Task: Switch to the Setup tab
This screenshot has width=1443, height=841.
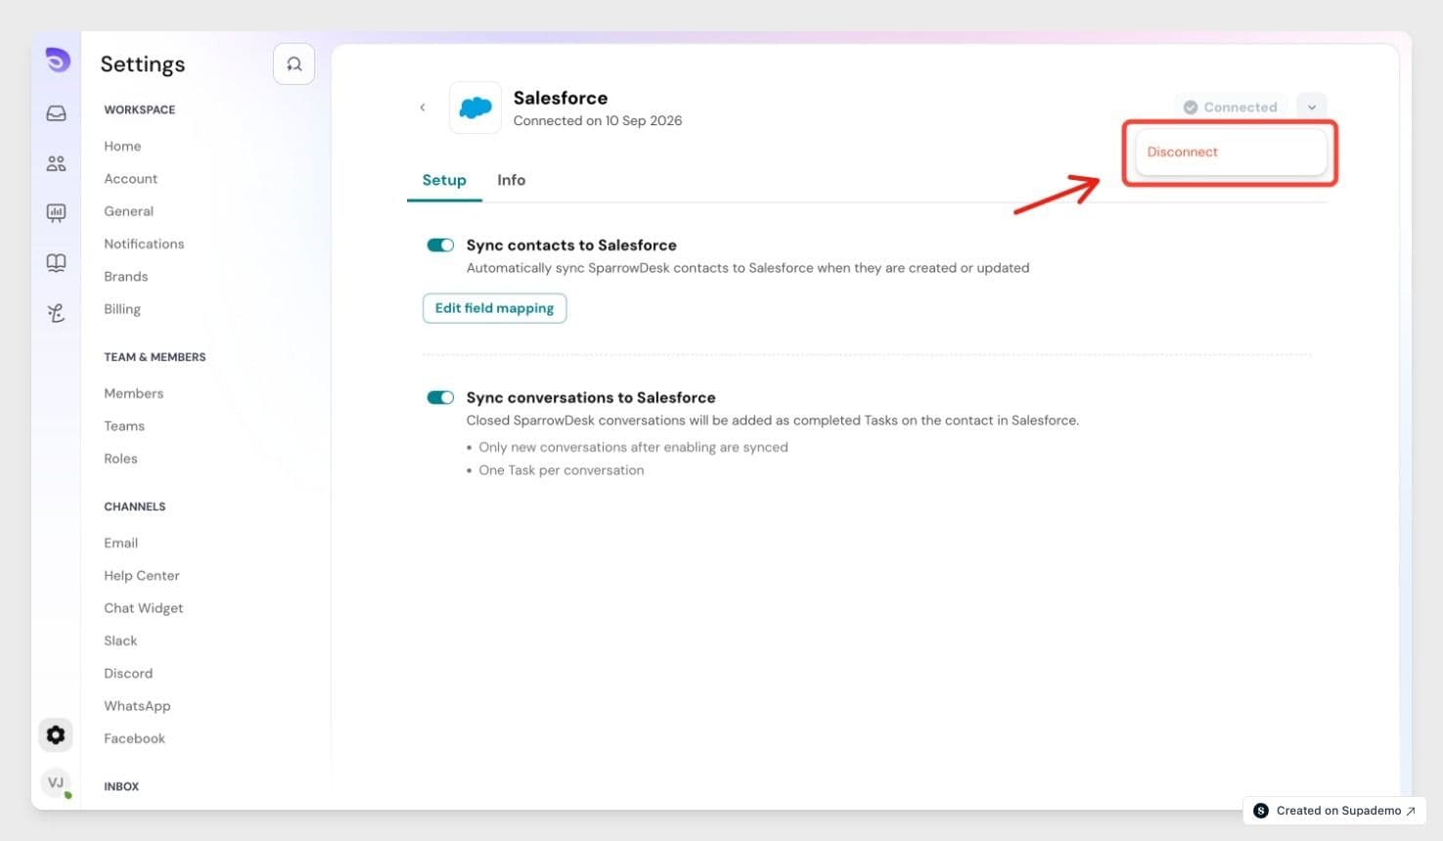Action: pos(444,180)
